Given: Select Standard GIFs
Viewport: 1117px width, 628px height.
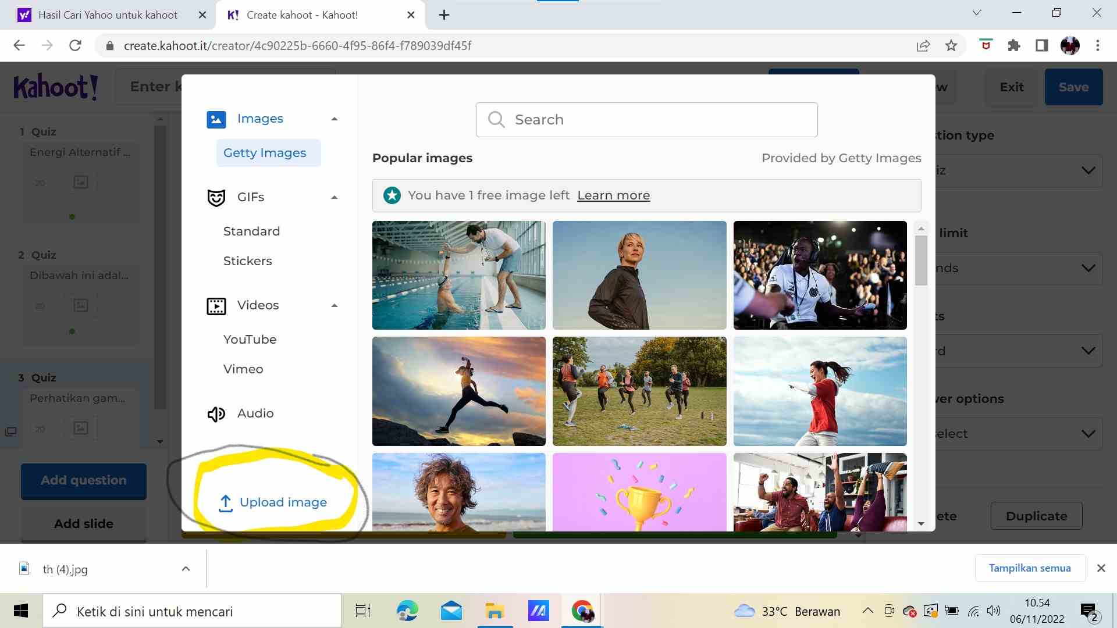Looking at the screenshot, I should click(x=251, y=231).
